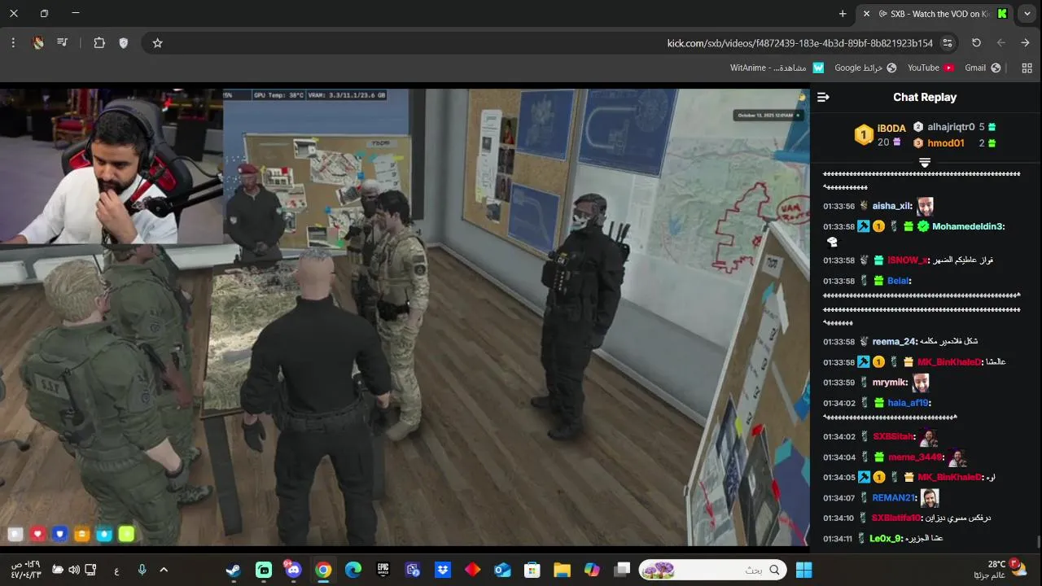Open the tab search dropdown
Screen dimensions: 1042x586
(1027, 14)
